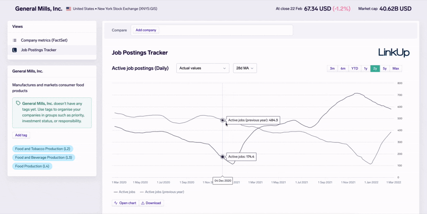Click the list icon beside Company metrics
Screen dimensions: 427x214
point(15,40)
